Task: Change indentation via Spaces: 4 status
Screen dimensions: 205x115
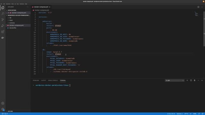Action: [x=180, y=114]
